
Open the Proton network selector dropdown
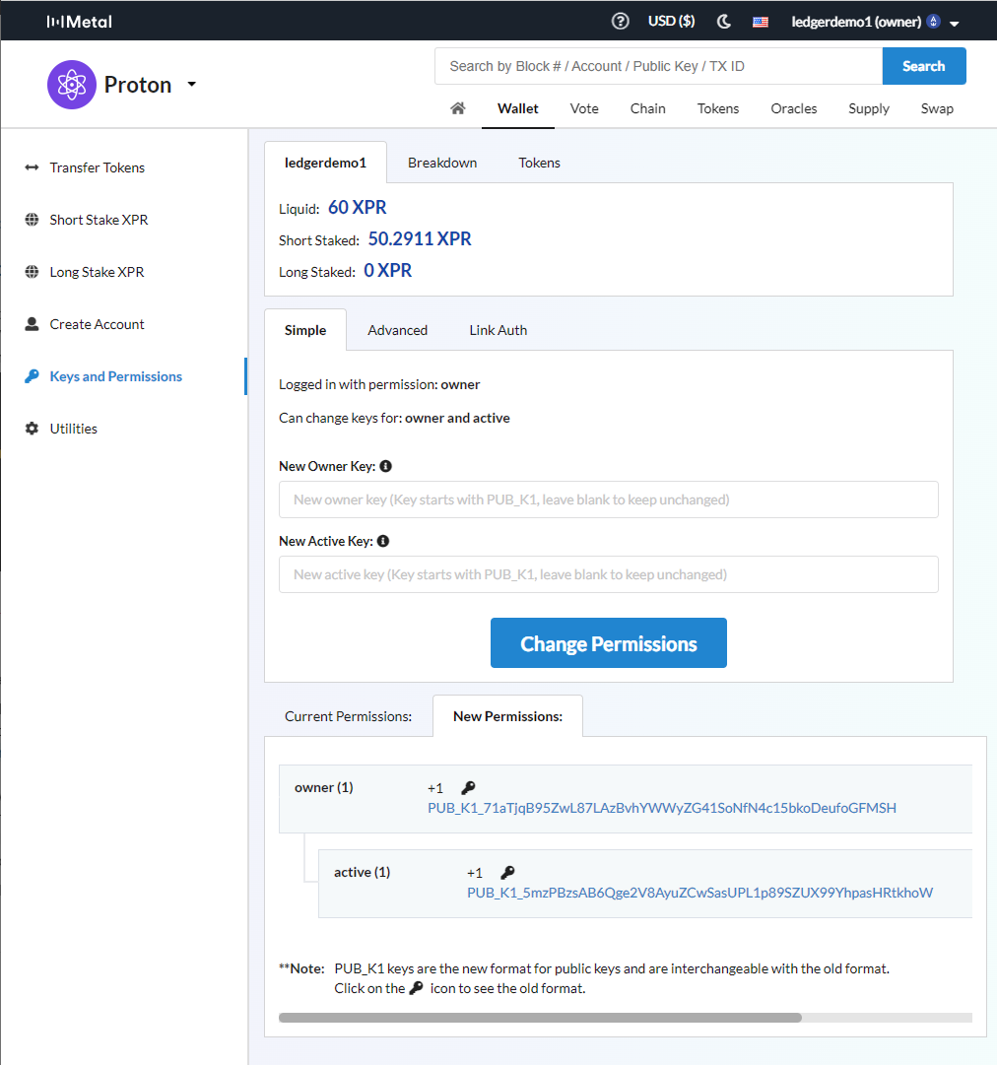pyautogui.click(x=191, y=84)
